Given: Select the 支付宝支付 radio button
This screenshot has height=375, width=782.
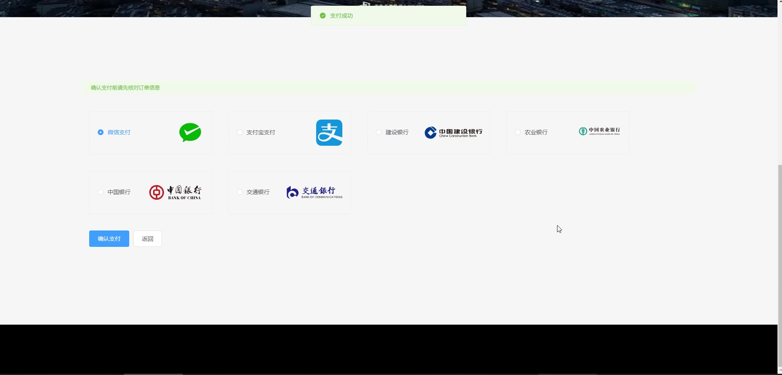Looking at the screenshot, I should coord(240,132).
